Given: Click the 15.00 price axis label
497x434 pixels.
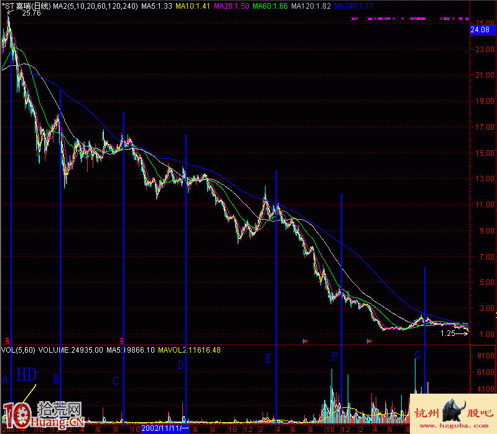Looking at the screenshot, I should point(485,153).
